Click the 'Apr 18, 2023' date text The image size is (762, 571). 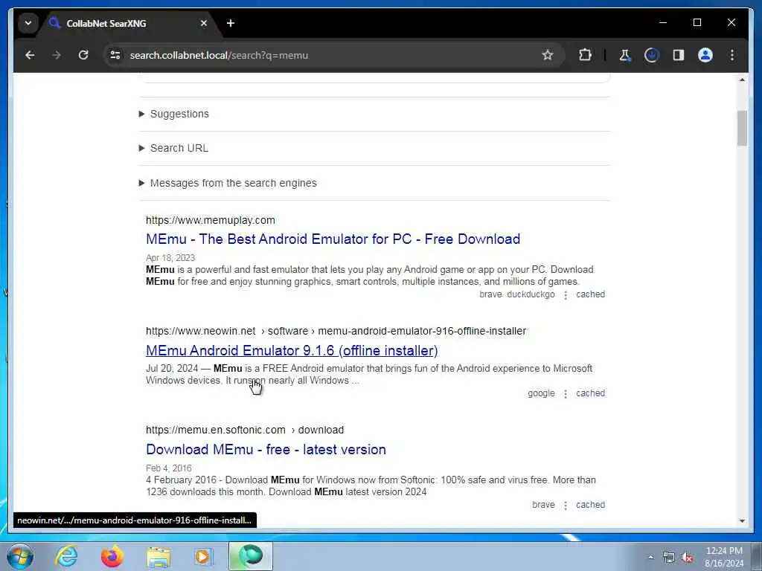[x=170, y=258]
